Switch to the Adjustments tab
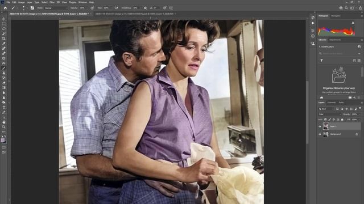This screenshot has width=364, height=204. [335, 40]
